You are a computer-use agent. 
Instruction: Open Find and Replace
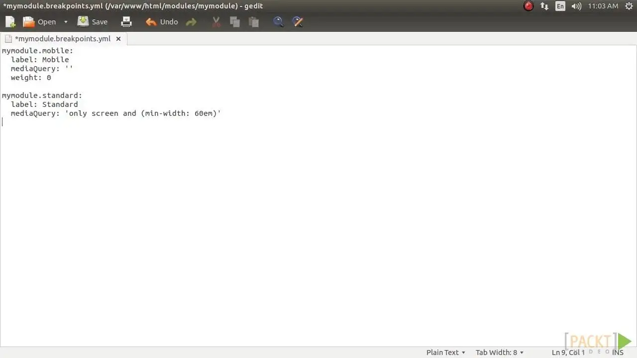click(x=298, y=21)
